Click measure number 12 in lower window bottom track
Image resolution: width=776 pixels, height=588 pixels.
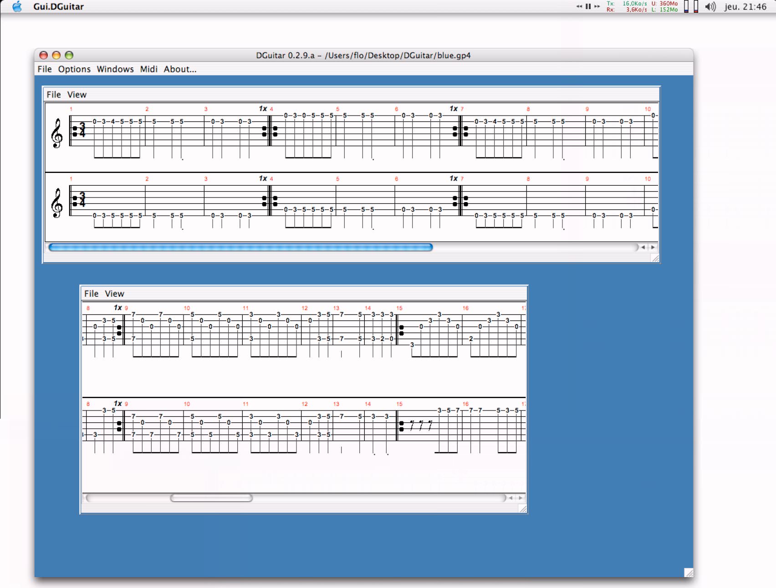pos(305,404)
